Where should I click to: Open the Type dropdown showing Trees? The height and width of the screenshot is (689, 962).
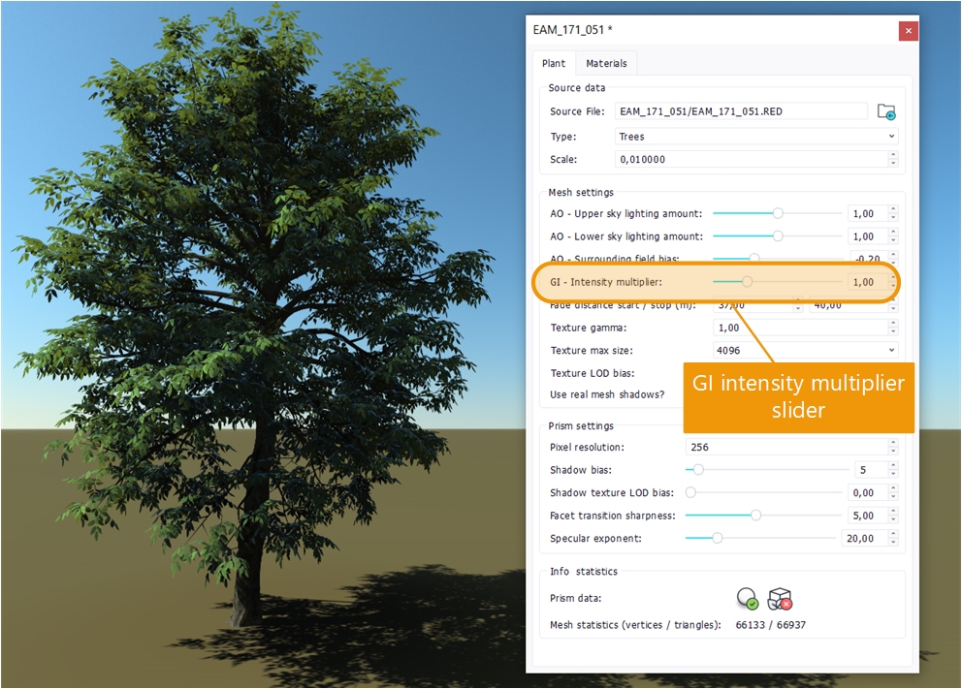click(x=756, y=137)
